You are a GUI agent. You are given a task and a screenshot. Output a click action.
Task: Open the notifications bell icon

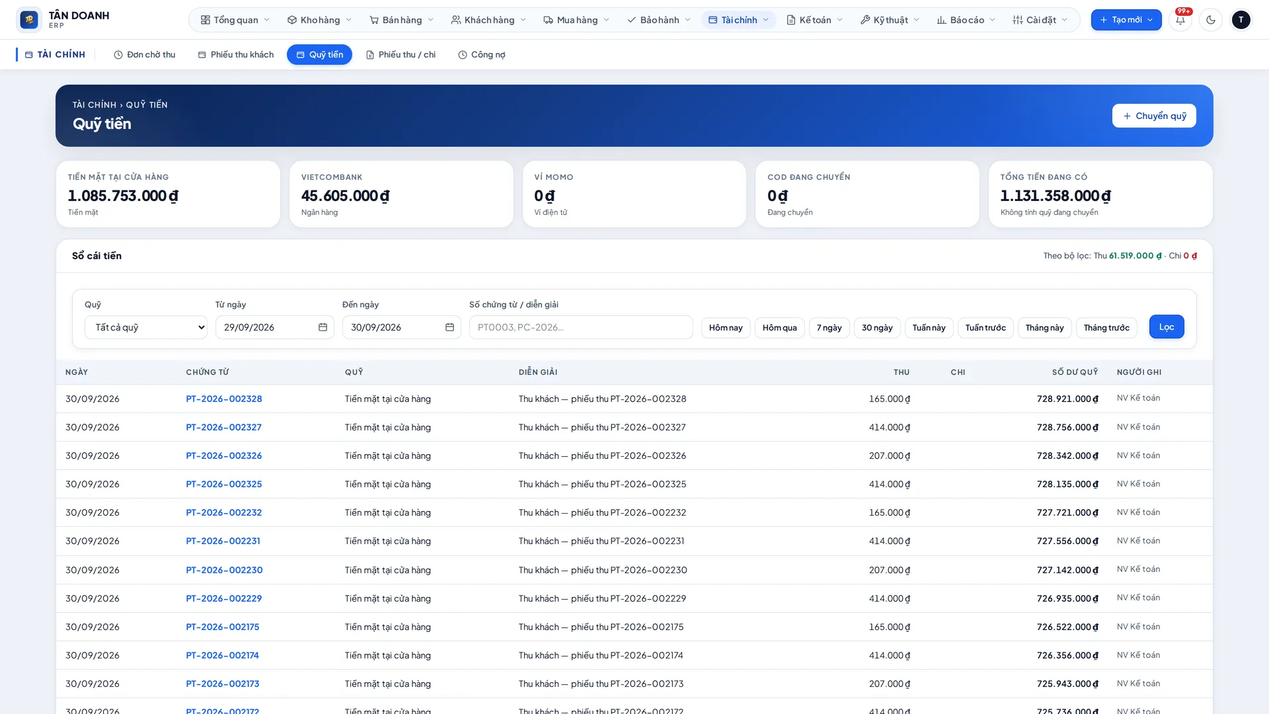click(x=1180, y=20)
